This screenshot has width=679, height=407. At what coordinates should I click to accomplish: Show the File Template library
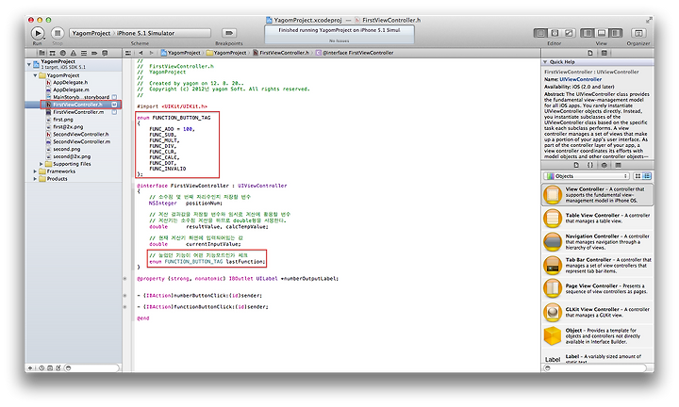coord(576,165)
